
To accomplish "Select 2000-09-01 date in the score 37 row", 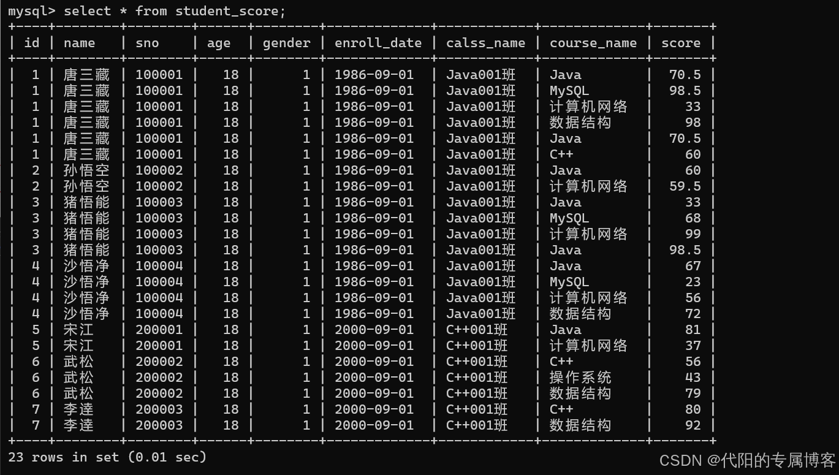I will pyautogui.click(x=374, y=346).
